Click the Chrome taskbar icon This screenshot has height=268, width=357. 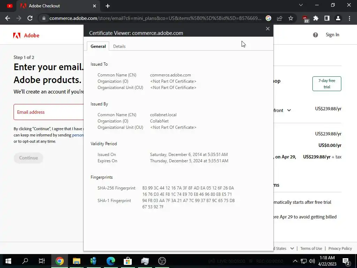point(59,261)
